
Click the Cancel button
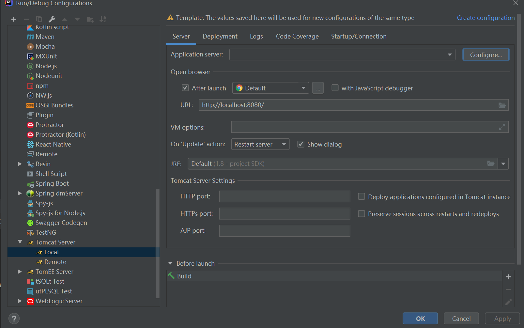point(461,319)
